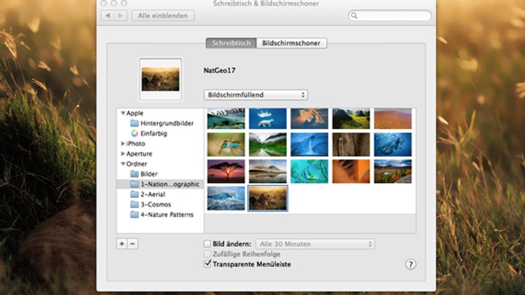Viewport: 525px width, 295px height.
Task: Uncheck the Transparente Menüleiste checkbox
Action: [x=208, y=264]
